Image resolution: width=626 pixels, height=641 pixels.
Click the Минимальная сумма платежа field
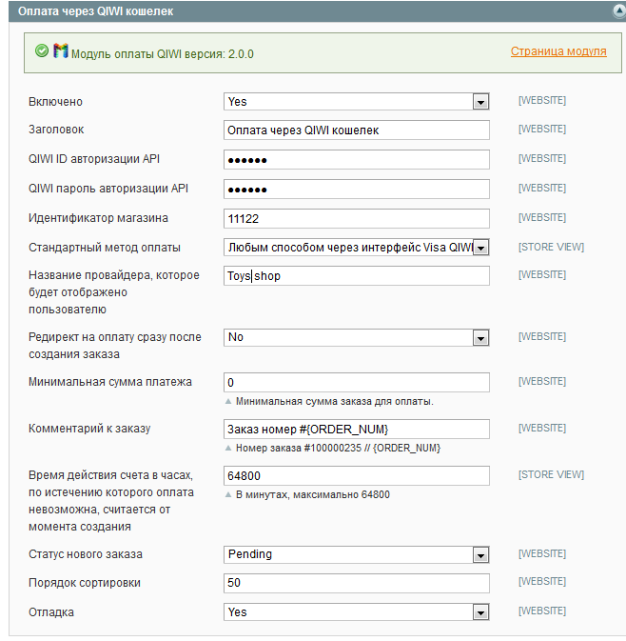tap(356, 382)
